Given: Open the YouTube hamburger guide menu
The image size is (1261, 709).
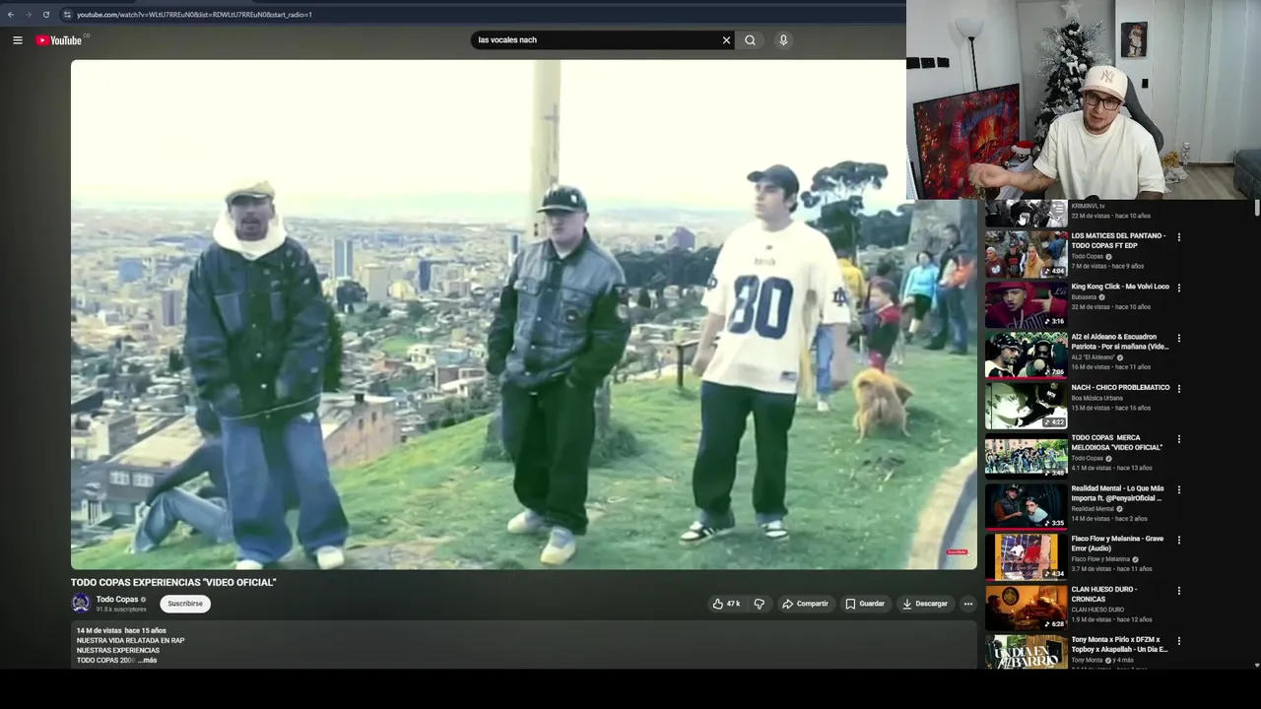Looking at the screenshot, I should (18, 40).
